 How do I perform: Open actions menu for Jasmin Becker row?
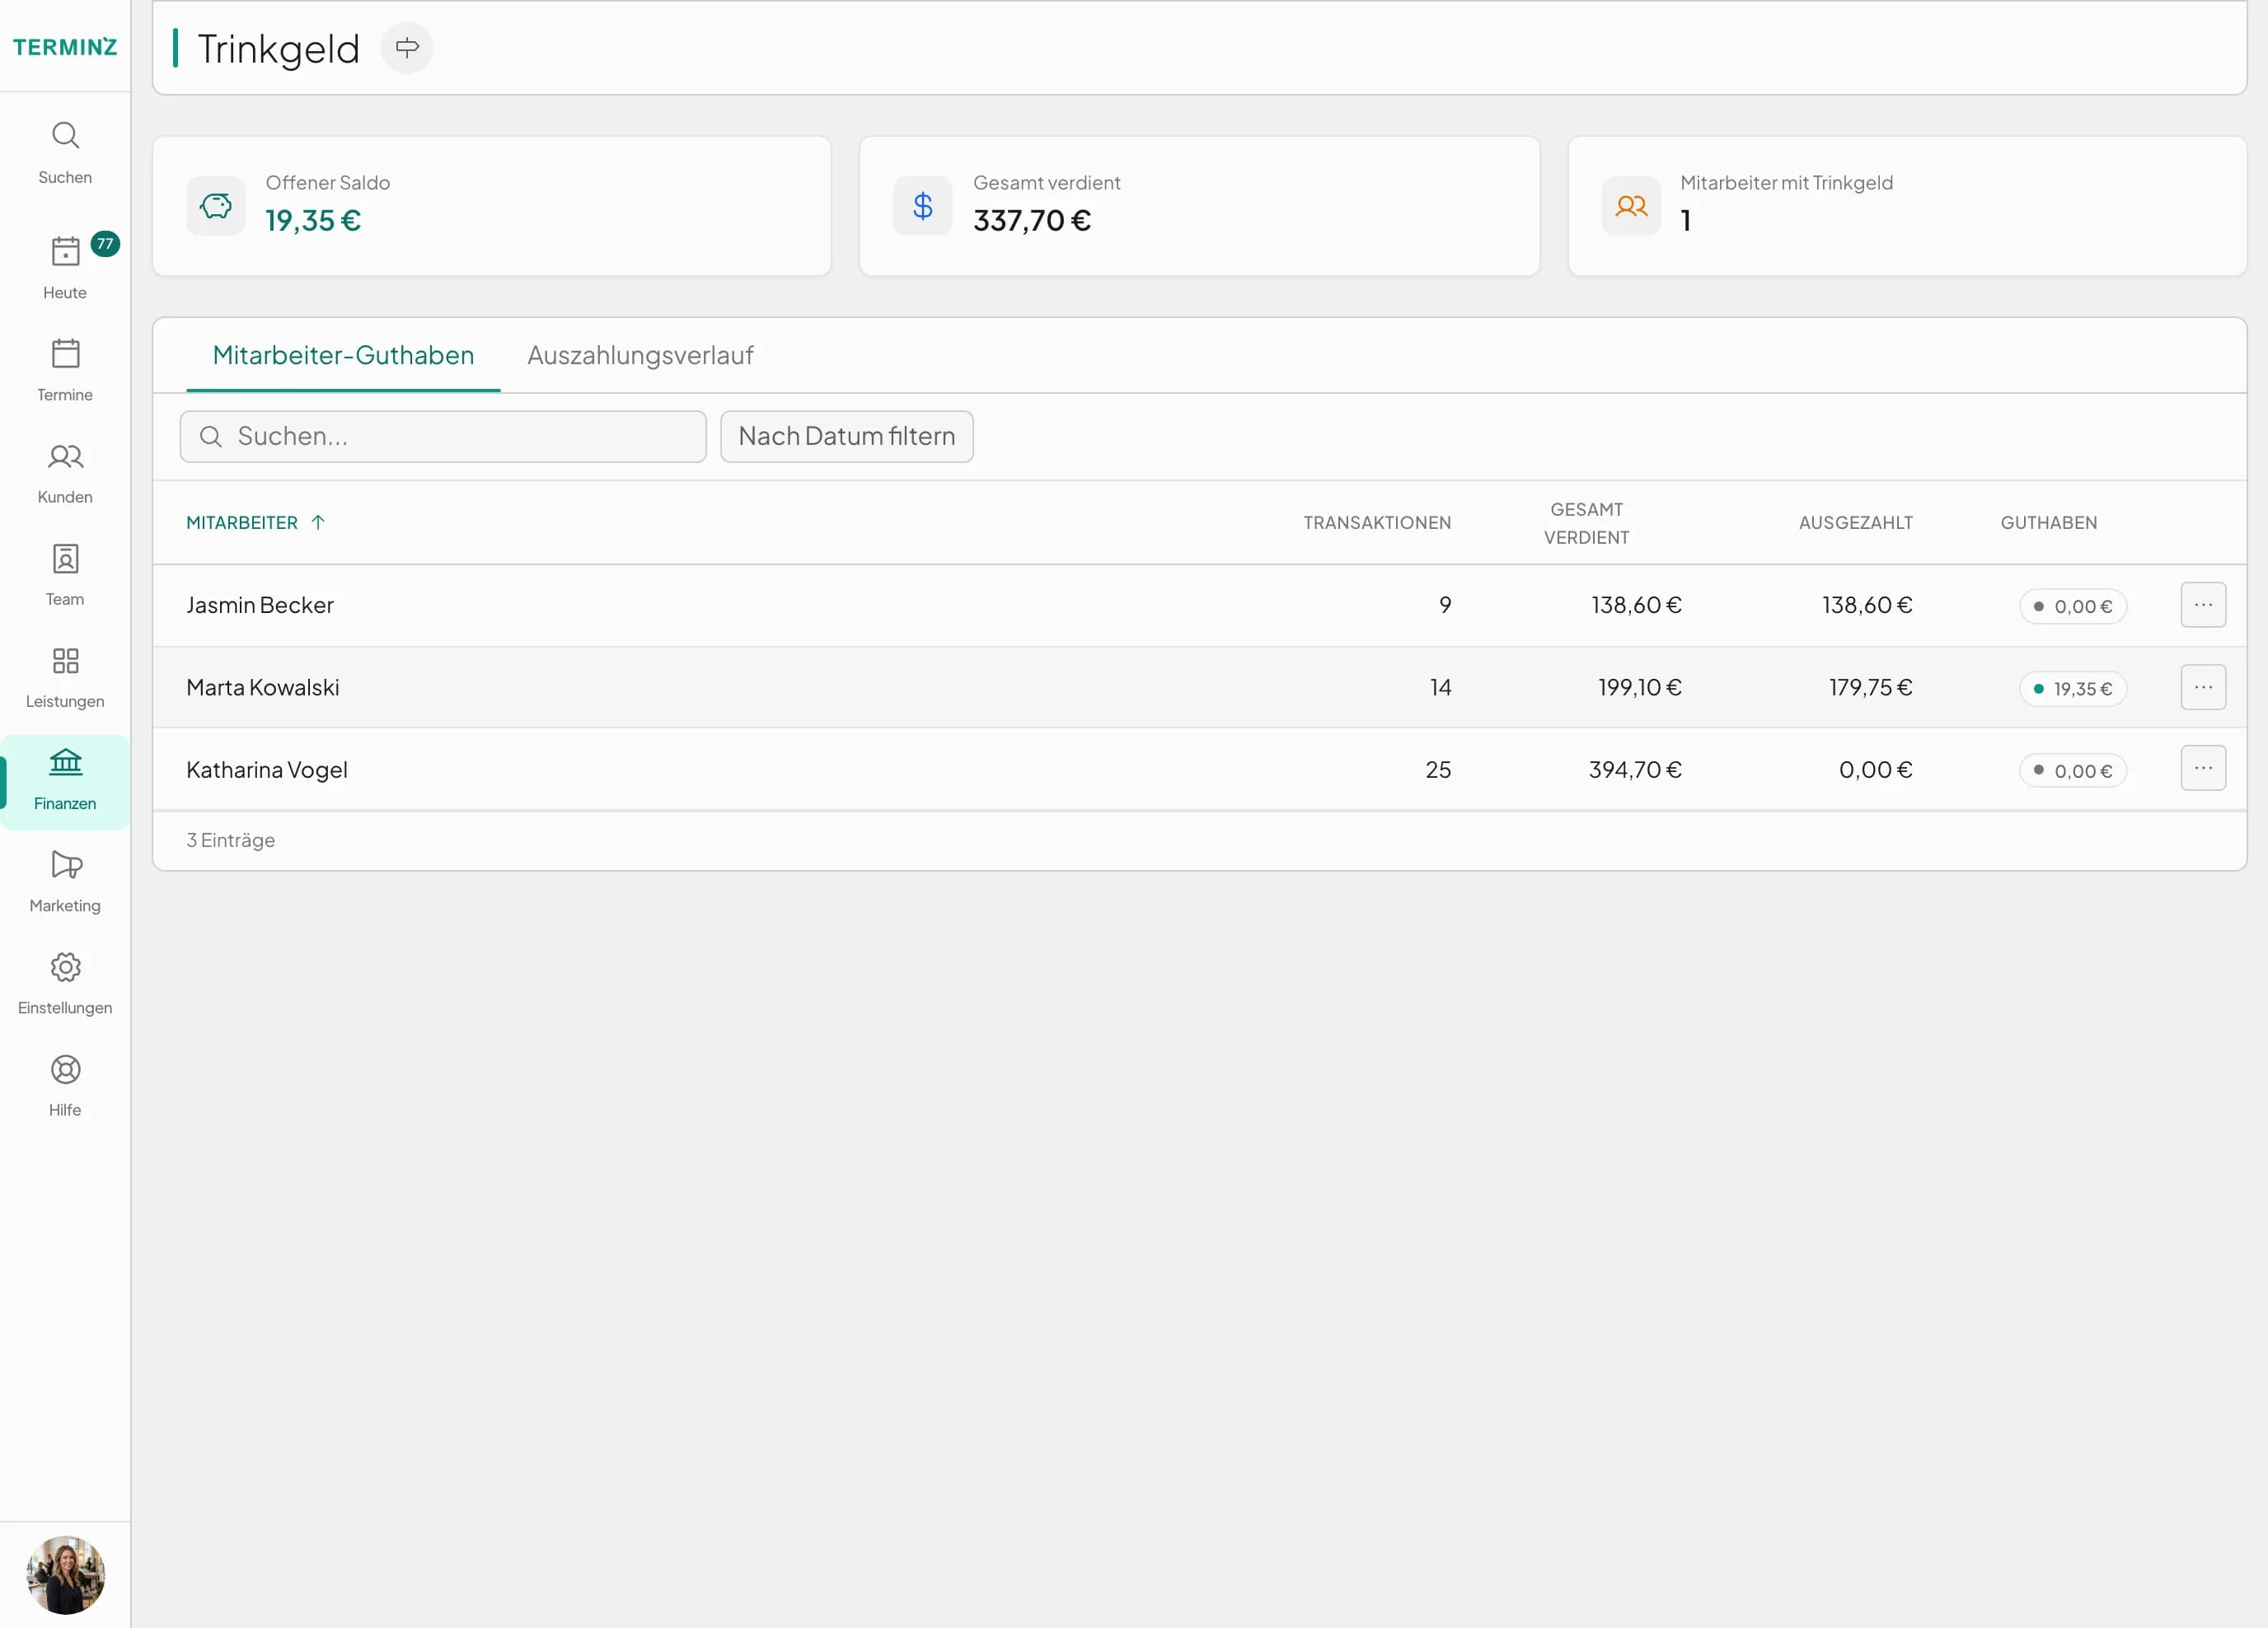2203,605
